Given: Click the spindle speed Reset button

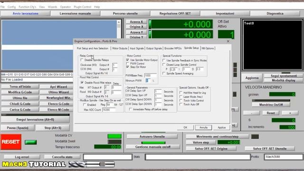Looking at the screenshot, I should click(x=270, y=113).
